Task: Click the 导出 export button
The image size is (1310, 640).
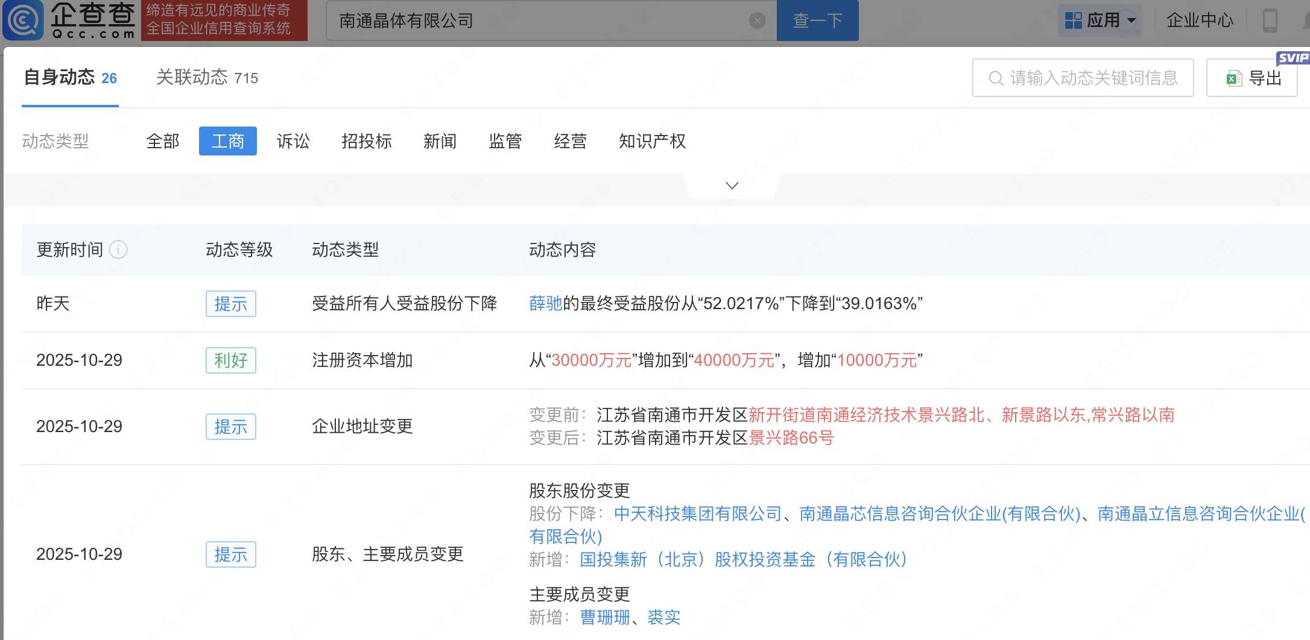Action: tap(1252, 78)
